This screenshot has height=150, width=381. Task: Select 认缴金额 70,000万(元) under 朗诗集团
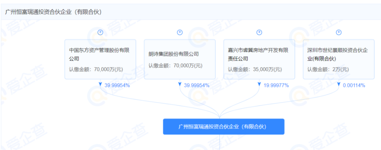[175, 66]
